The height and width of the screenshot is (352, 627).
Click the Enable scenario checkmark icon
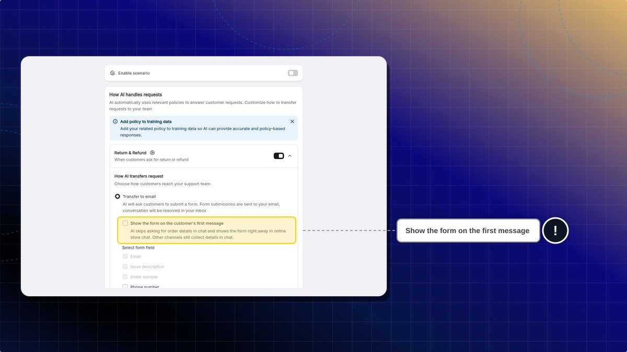112,73
